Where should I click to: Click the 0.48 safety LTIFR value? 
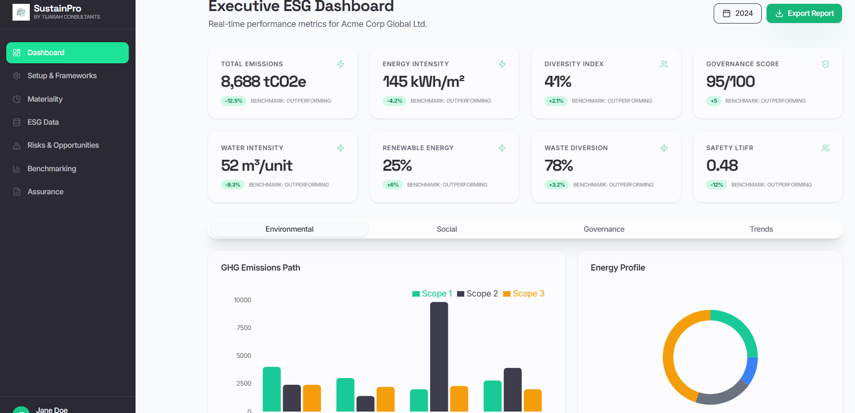pyautogui.click(x=722, y=165)
